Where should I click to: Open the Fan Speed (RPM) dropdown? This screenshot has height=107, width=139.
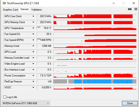(20, 40)
